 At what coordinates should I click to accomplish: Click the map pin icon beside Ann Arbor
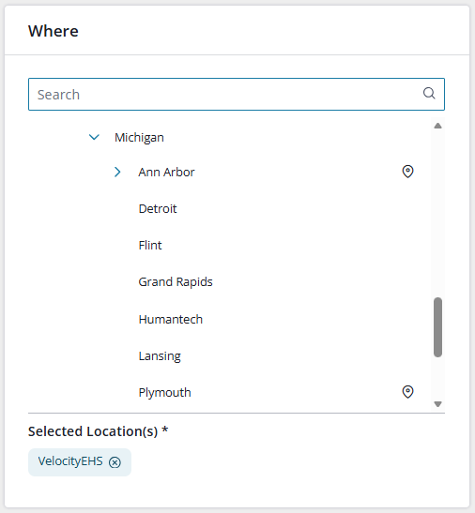(407, 172)
